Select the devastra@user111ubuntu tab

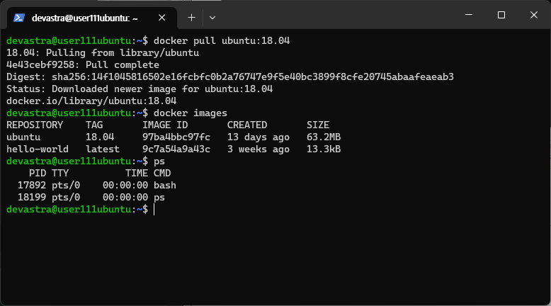coord(92,18)
